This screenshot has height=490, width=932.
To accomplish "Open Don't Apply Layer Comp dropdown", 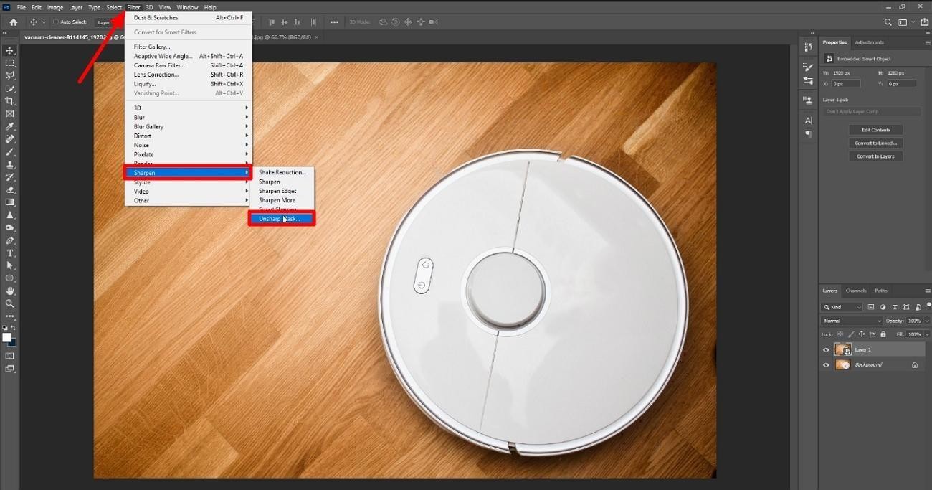I will (x=872, y=111).
